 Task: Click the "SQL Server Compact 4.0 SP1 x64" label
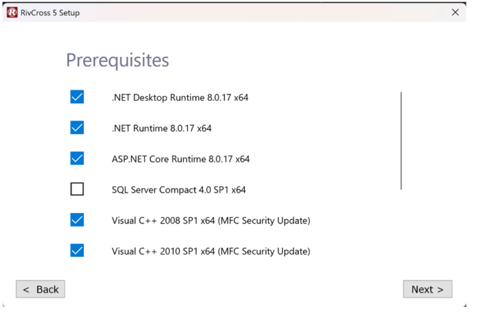point(178,190)
